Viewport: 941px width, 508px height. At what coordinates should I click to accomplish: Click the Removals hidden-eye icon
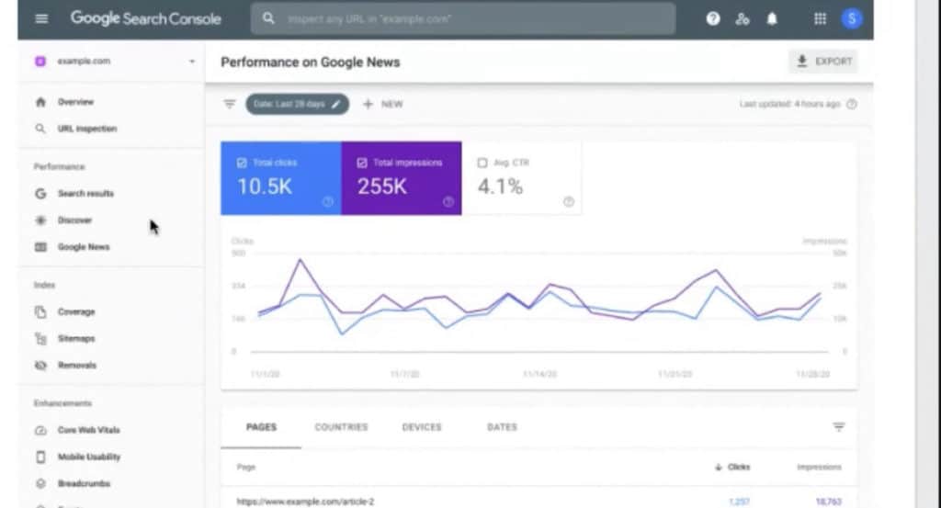(x=40, y=366)
